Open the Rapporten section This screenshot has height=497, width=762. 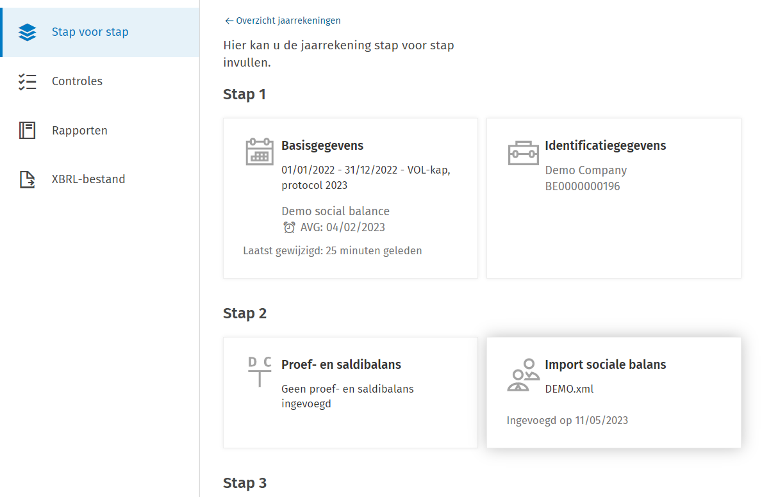coord(79,131)
